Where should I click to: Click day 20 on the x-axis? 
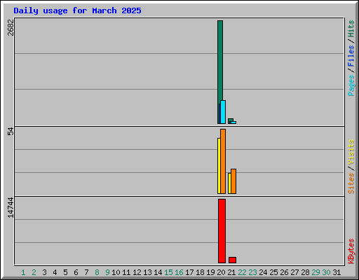click(x=221, y=272)
